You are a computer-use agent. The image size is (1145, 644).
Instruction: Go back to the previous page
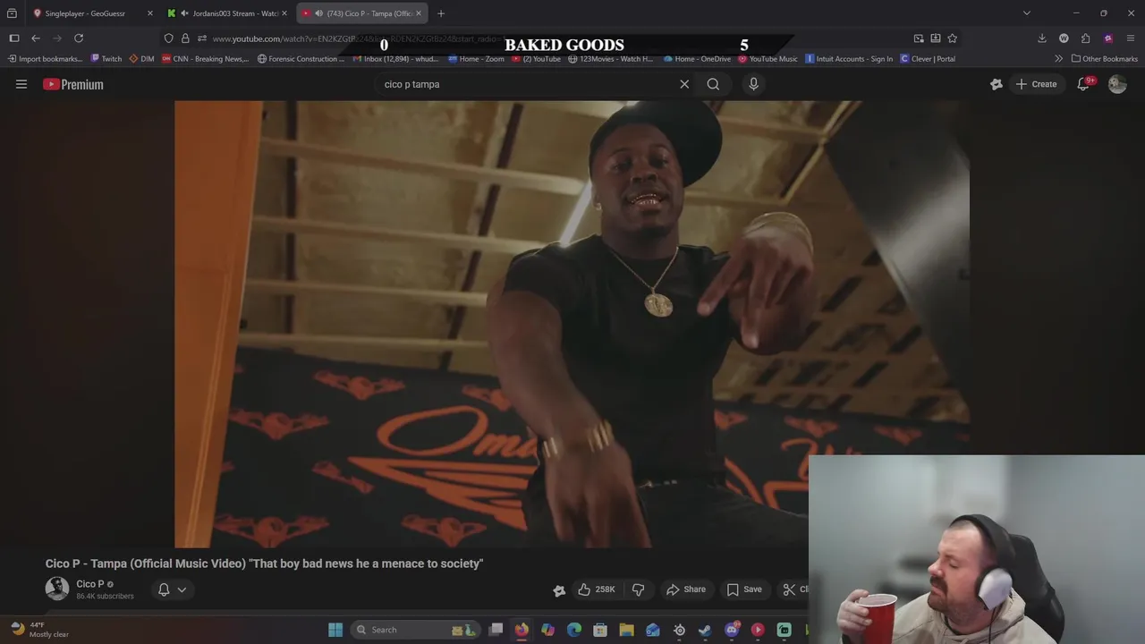36,38
